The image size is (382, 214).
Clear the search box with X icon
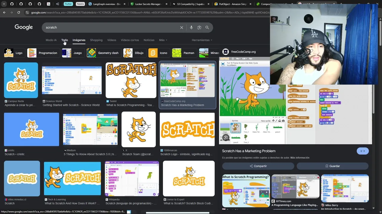coord(181,27)
